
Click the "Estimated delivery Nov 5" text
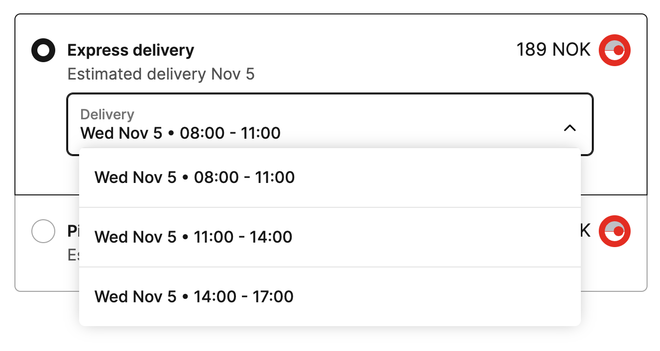(161, 75)
